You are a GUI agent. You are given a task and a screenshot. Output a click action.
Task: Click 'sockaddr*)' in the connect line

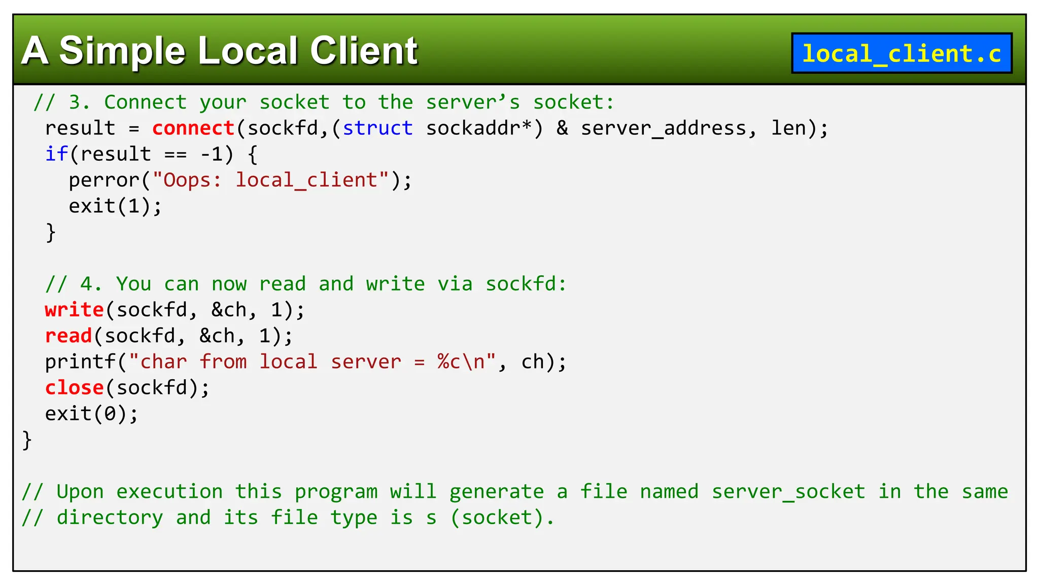tap(484, 128)
